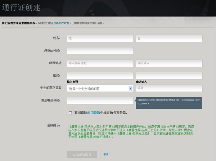Focus the 身份证号码 ID number field
216x161 pixels.
click(100, 51)
